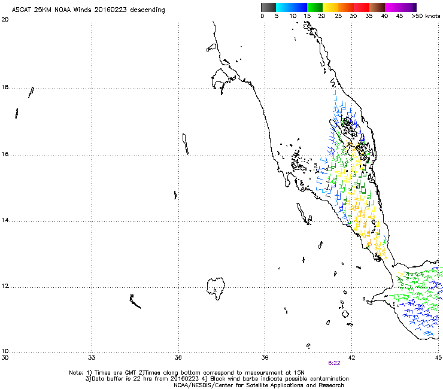This screenshot has height=389, width=443.
Task: Click legend scale value "20" under the color bar
Action: tap(322, 16)
